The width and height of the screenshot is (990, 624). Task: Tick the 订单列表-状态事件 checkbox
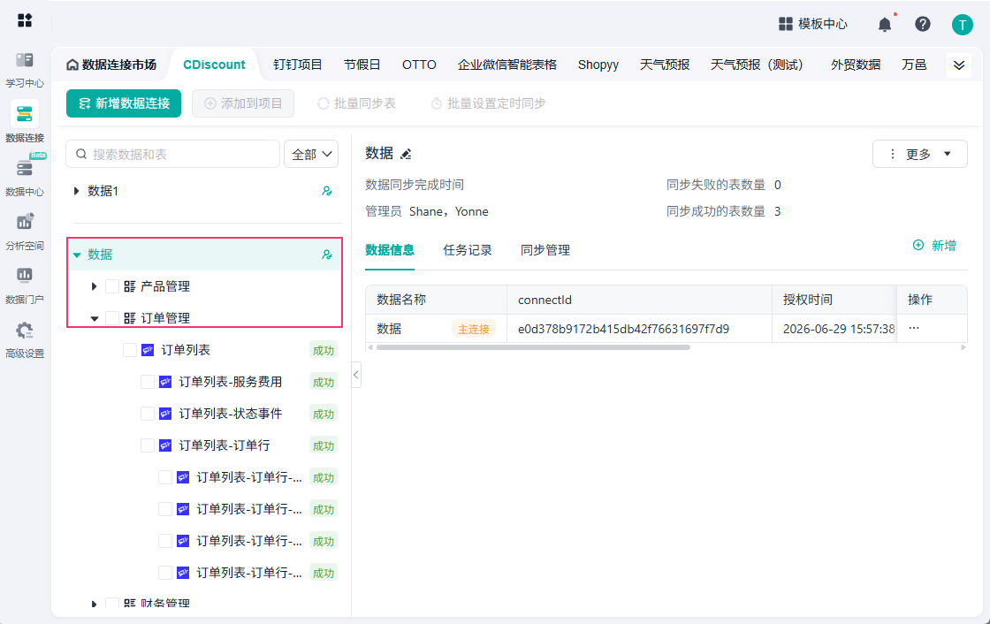click(x=147, y=414)
